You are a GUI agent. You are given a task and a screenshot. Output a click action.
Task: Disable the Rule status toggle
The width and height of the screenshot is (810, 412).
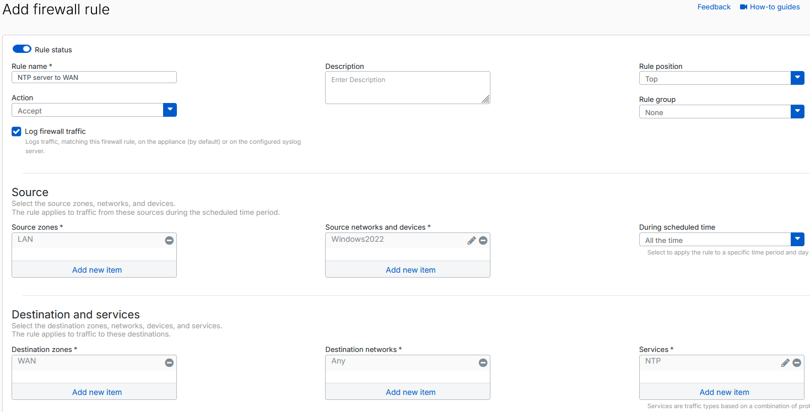tap(21, 48)
